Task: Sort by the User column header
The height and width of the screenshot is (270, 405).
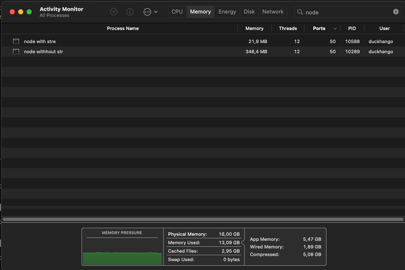Action: (385, 28)
